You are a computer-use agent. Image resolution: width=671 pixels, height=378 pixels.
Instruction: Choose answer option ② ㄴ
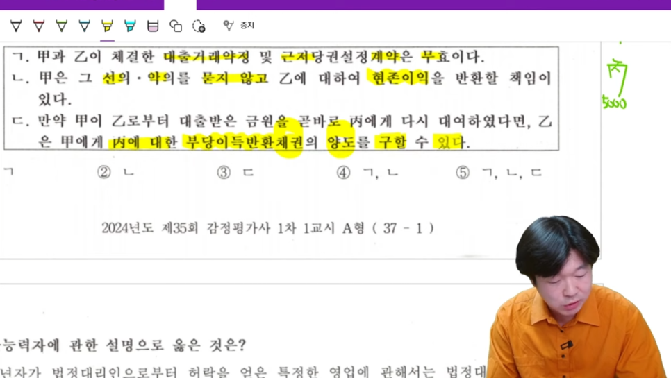coord(115,173)
